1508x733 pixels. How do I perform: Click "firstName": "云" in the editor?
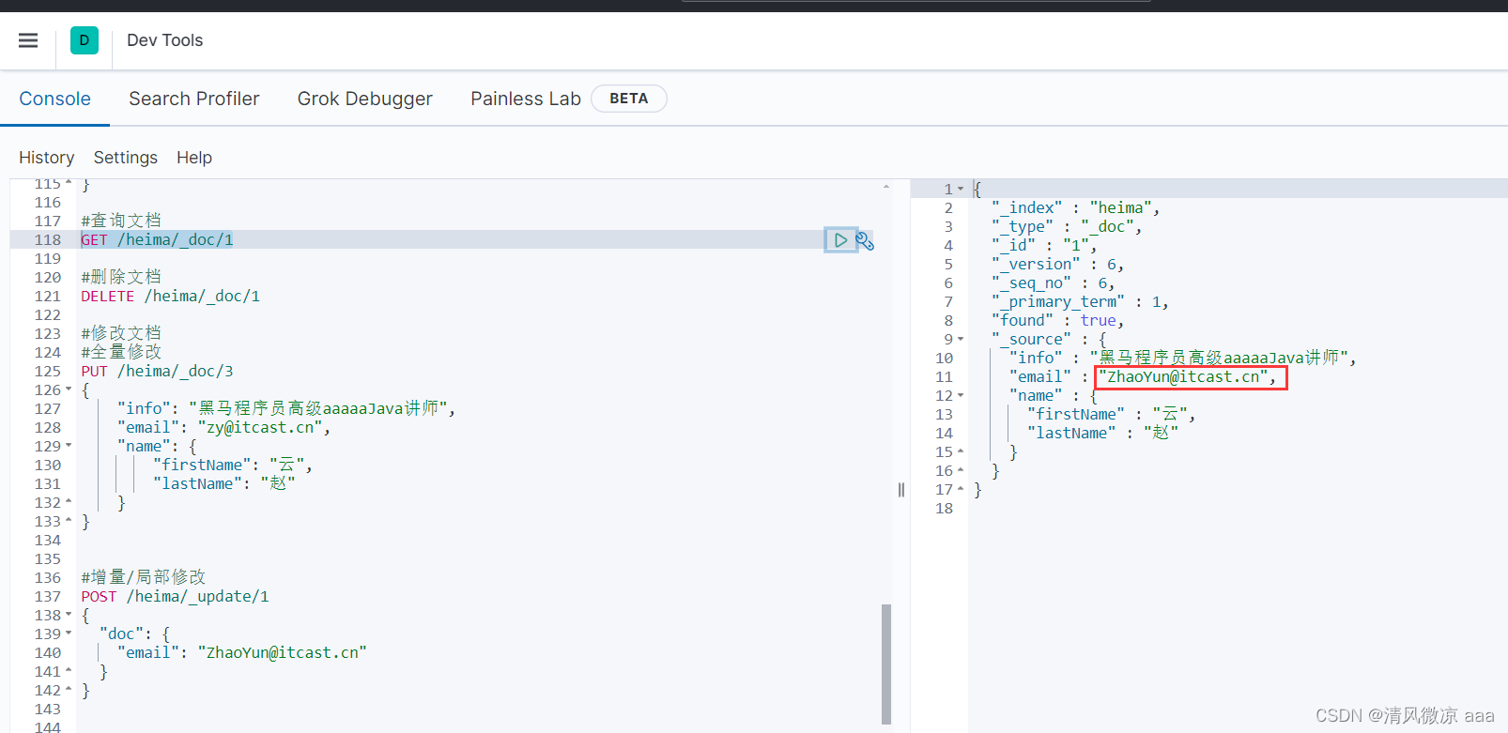click(x=233, y=465)
